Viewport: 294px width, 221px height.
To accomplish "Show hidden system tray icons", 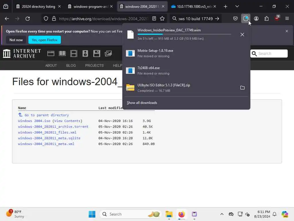I will tap(222, 214).
